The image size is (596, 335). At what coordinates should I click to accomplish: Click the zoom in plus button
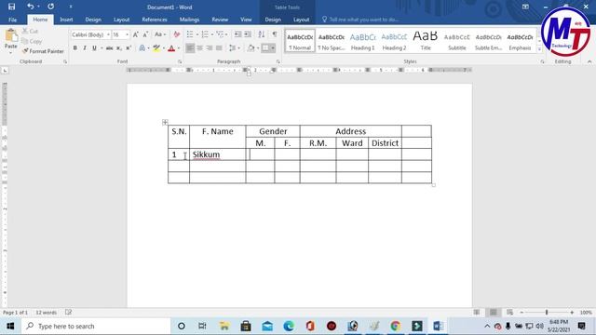572,313
